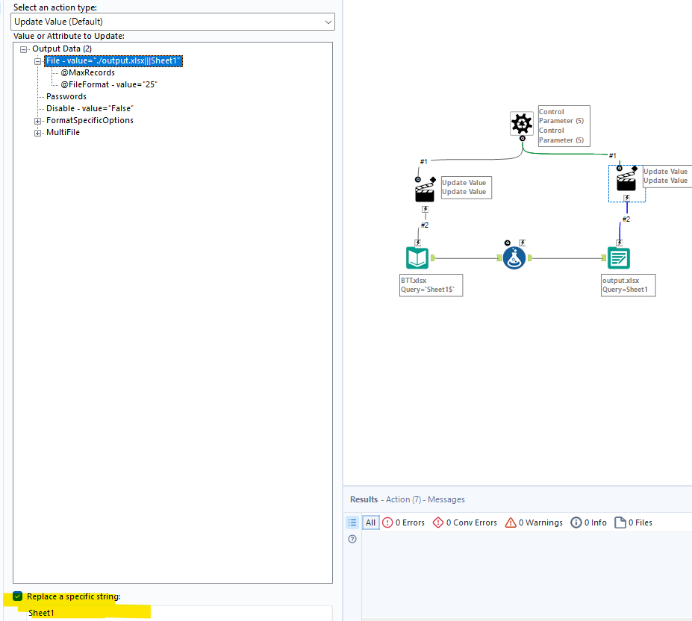
Task: Select the Control Parameter gear tool
Action: coord(522,124)
